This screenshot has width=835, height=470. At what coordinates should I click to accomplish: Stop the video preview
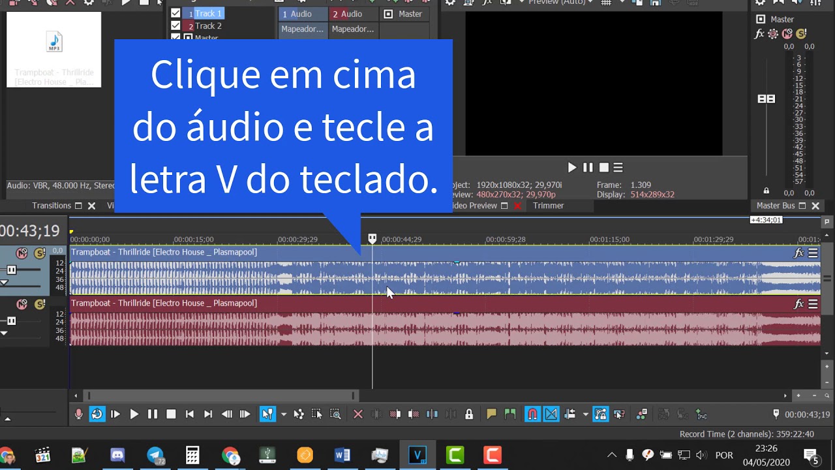(603, 168)
